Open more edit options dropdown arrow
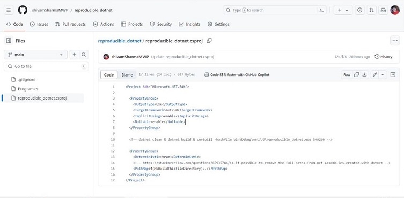The width and height of the screenshot is (404, 198). click(x=383, y=74)
